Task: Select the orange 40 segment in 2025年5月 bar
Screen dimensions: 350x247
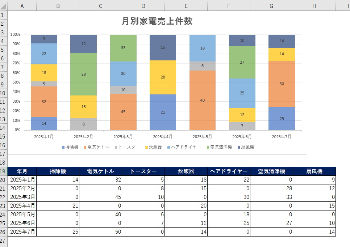Action: pos(203,100)
